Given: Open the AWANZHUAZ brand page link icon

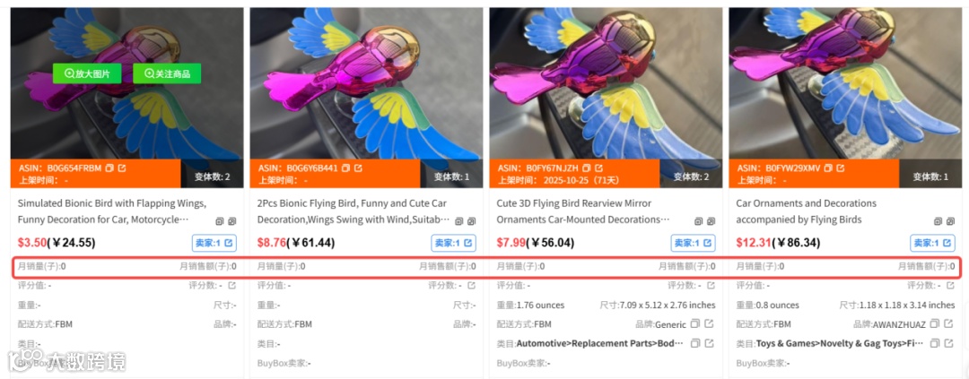Looking at the screenshot, I should (948, 324).
